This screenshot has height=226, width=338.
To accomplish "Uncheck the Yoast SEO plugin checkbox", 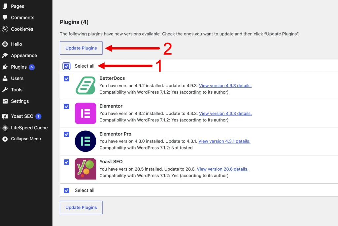I will pyautogui.click(x=66, y=162).
